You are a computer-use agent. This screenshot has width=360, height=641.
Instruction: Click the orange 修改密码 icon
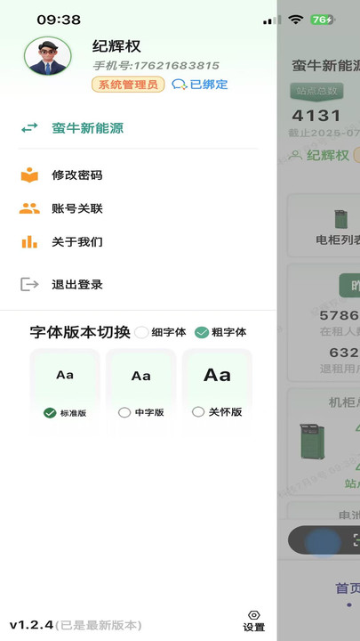pyautogui.click(x=29, y=175)
